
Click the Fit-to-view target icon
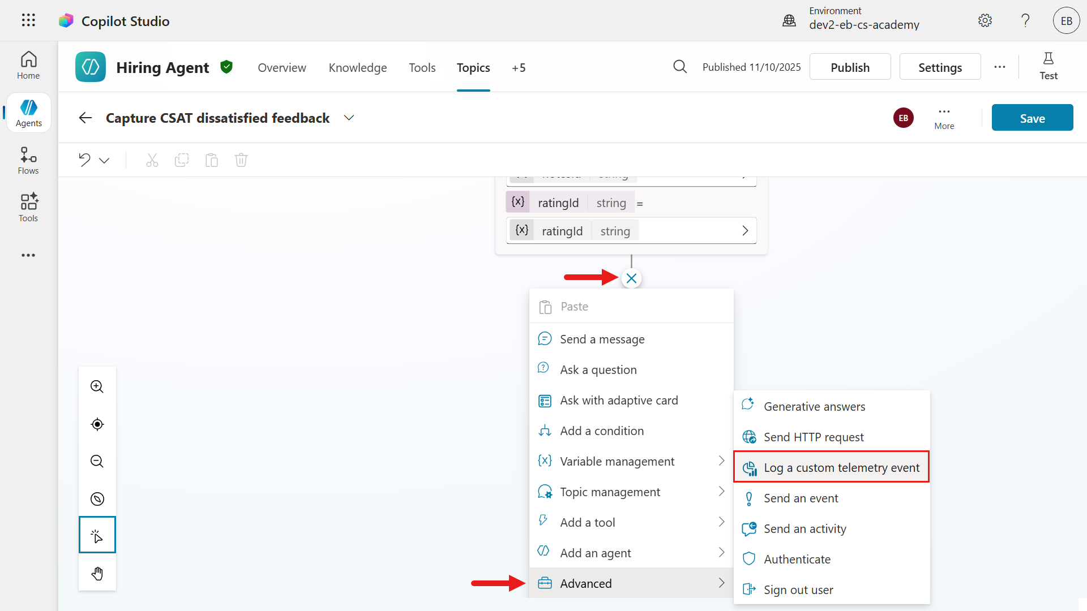pyautogui.click(x=96, y=424)
